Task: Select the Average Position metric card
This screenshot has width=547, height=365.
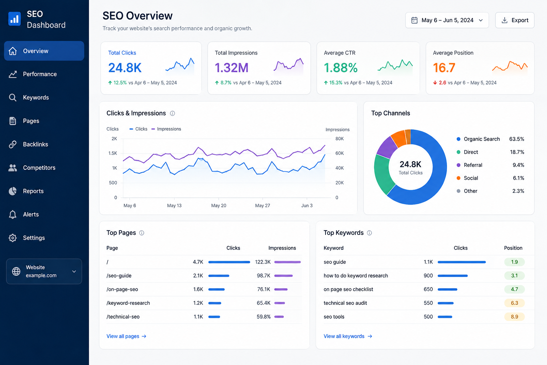Action: click(480, 68)
